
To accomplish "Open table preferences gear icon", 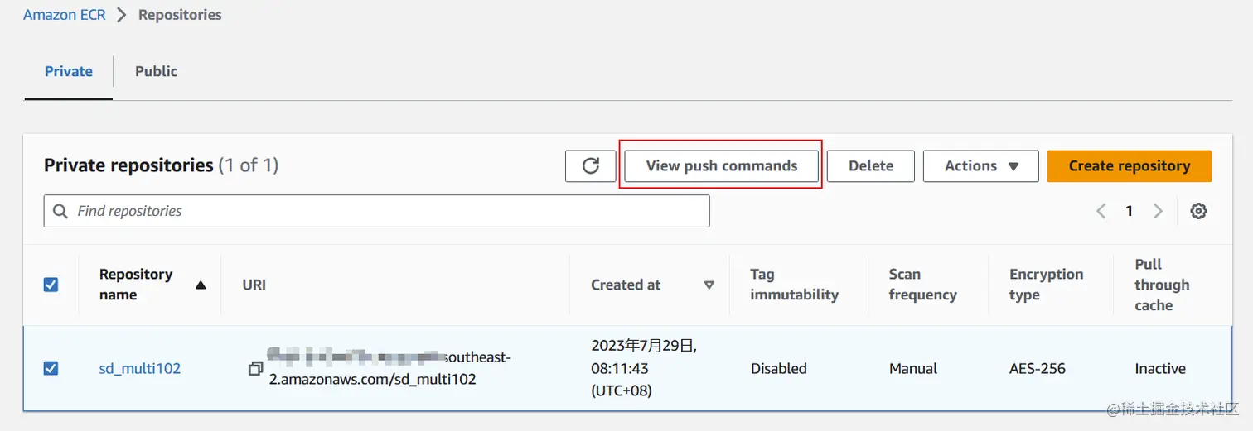I will coord(1198,211).
